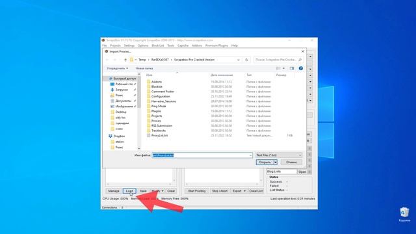Open the File menu in Scrapebox

(104, 45)
